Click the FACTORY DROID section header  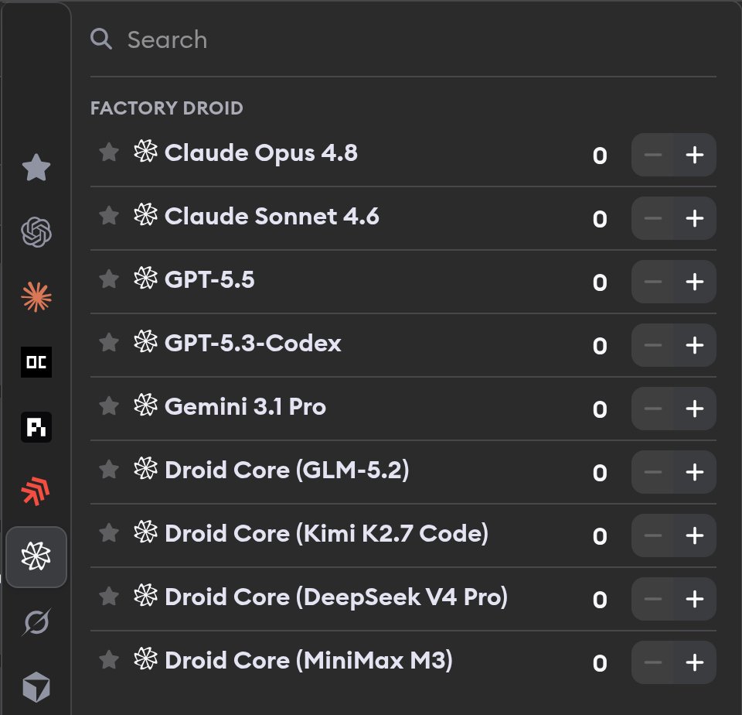pos(167,108)
